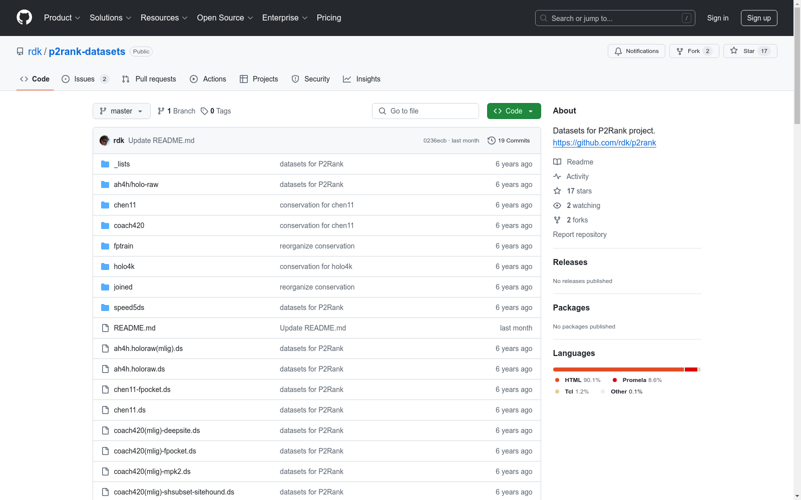This screenshot has width=801, height=500.
Task: Click the eye icon next to 2 watching
Action: tap(557, 205)
